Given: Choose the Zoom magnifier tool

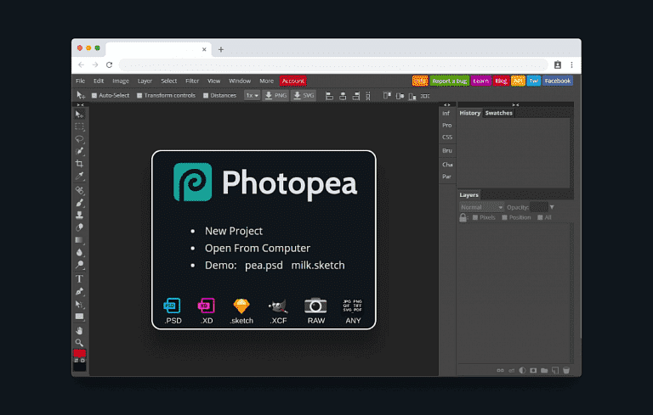Looking at the screenshot, I should coord(79,342).
